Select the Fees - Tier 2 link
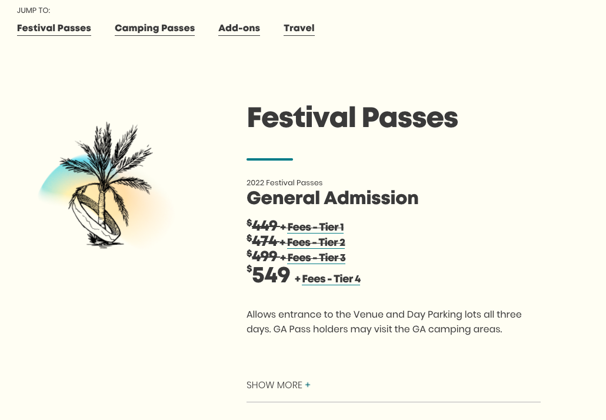This screenshot has width=606, height=420. [x=317, y=242]
